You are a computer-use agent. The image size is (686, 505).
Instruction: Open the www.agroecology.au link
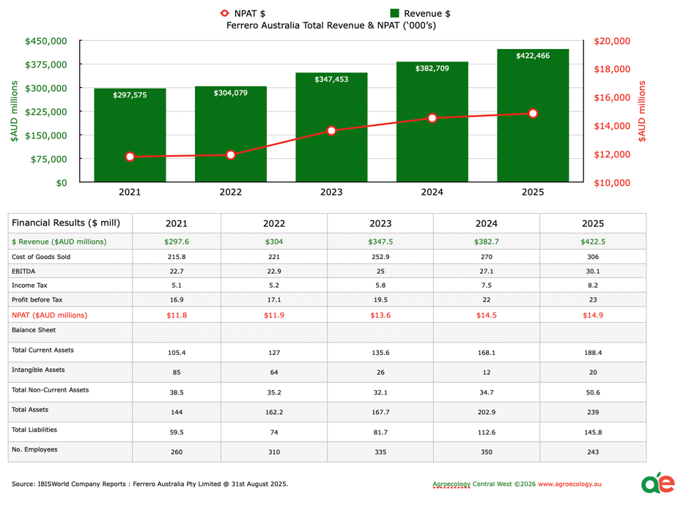tap(569, 484)
